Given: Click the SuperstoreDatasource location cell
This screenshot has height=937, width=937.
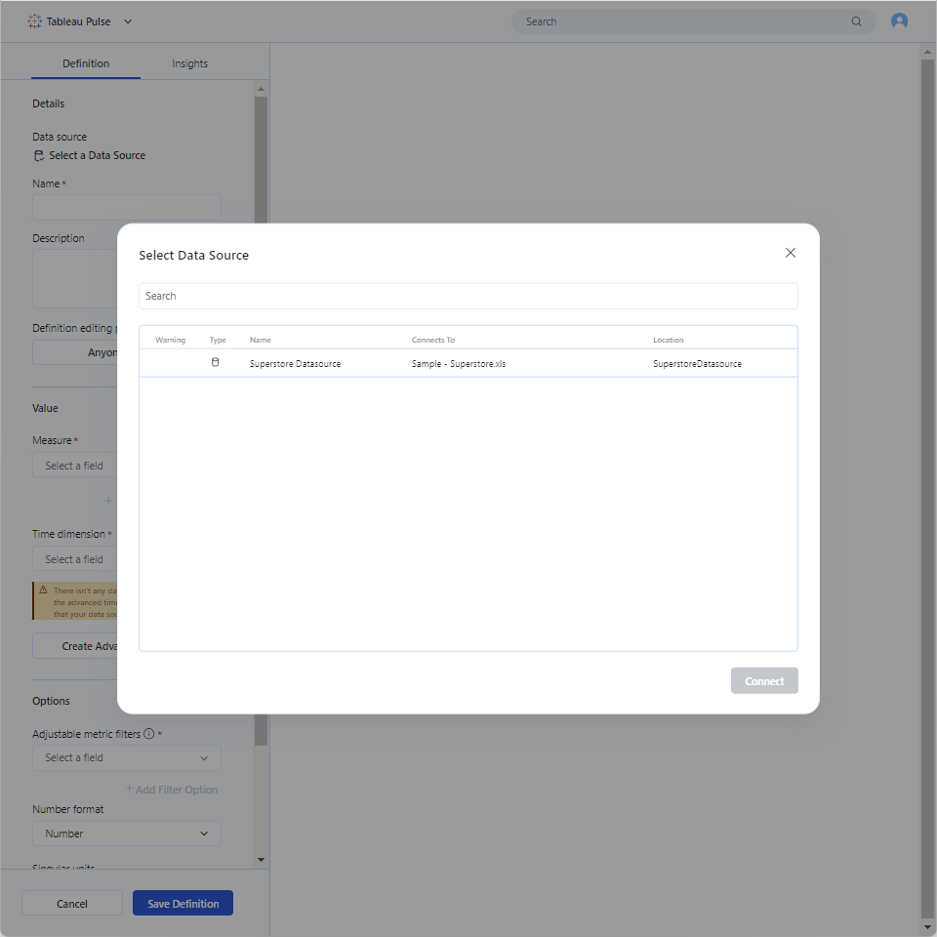Looking at the screenshot, I should [x=697, y=364].
